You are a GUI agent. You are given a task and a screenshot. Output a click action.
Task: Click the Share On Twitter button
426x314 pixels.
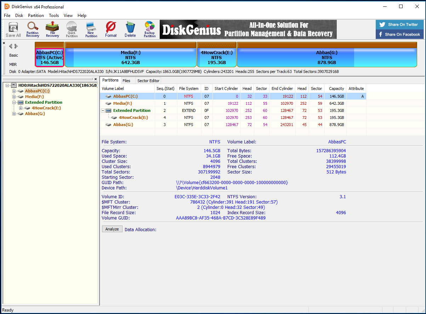399,24
